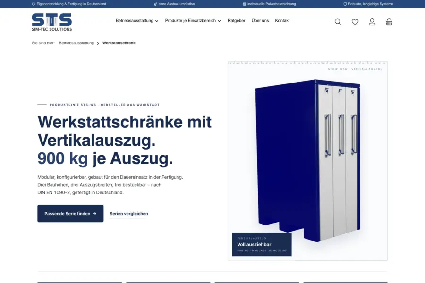Screen dimensions: 425x283
Task: Click 'individuelle Pulverbeschichtung' top bar text
Action: pyautogui.click(x=272, y=4)
